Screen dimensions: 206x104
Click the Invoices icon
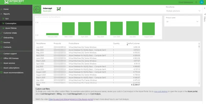point(1,42)
